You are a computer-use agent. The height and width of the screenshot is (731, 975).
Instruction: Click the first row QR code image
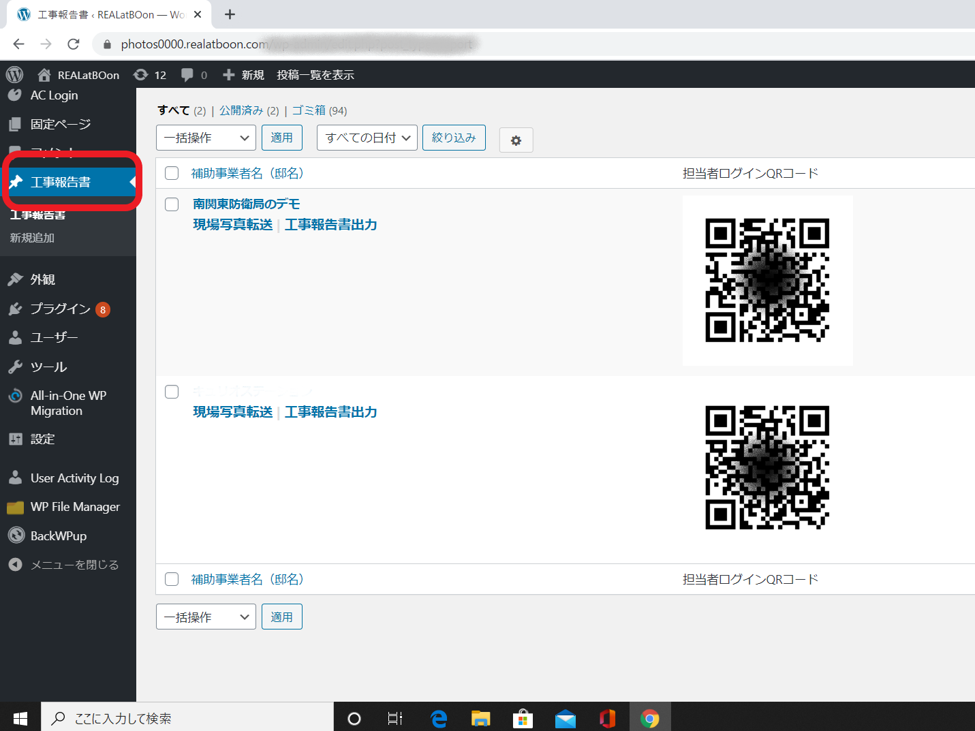pos(767,281)
